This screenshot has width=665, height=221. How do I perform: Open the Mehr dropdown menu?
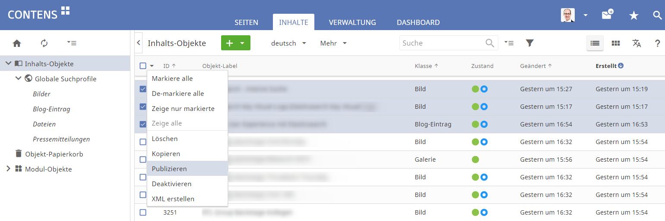[x=333, y=43]
